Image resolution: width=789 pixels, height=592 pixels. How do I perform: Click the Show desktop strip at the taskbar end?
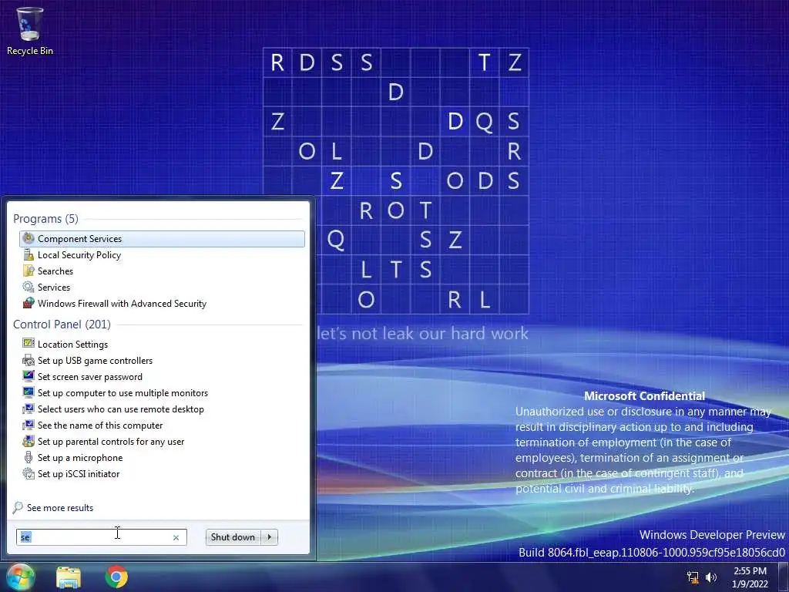tap(783, 577)
